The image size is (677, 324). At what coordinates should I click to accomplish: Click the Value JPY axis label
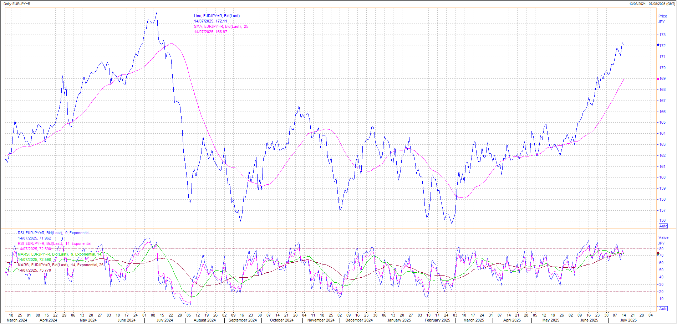(x=663, y=240)
